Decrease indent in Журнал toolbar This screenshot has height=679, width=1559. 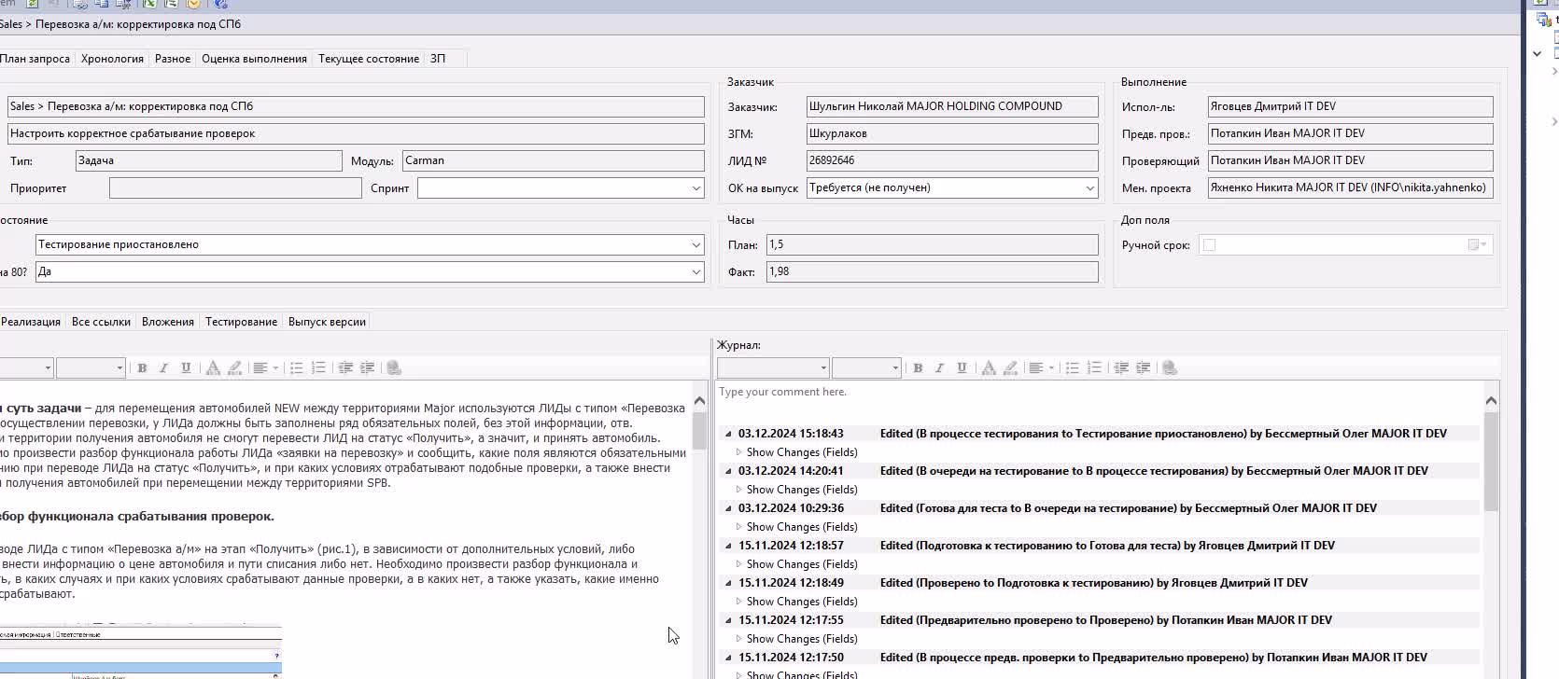1121,368
